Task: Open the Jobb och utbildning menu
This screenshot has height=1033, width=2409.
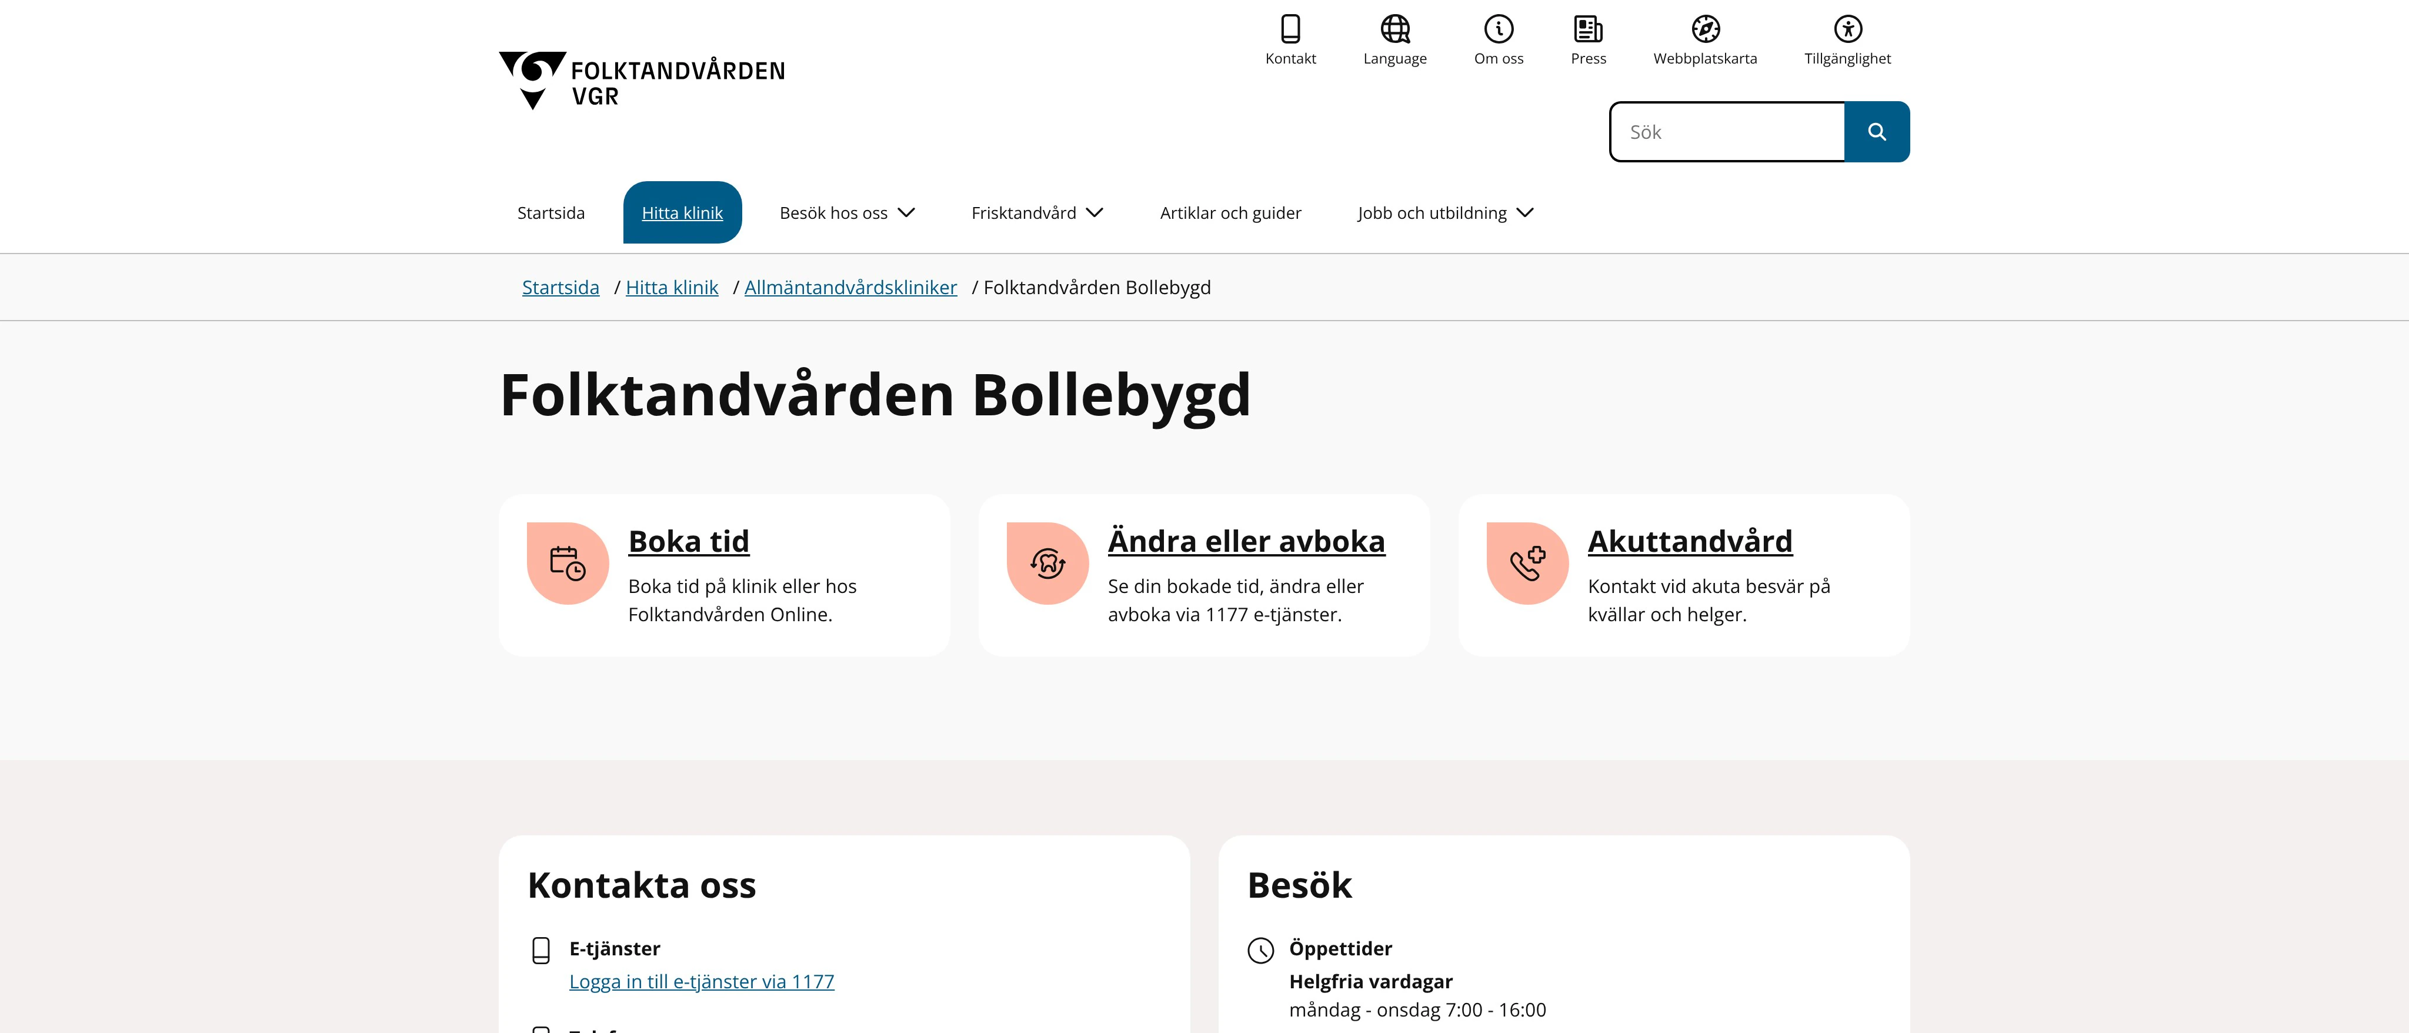Action: [1445, 212]
